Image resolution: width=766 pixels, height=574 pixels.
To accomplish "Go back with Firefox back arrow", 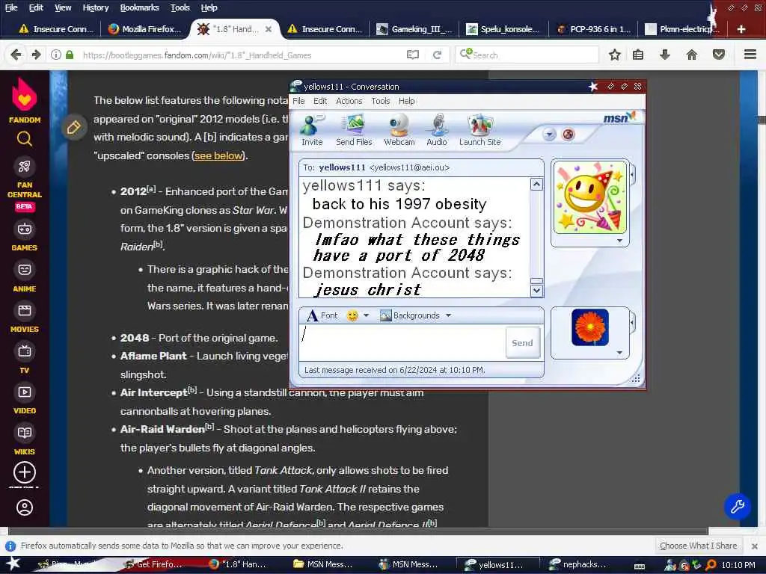I will pyautogui.click(x=16, y=55).
